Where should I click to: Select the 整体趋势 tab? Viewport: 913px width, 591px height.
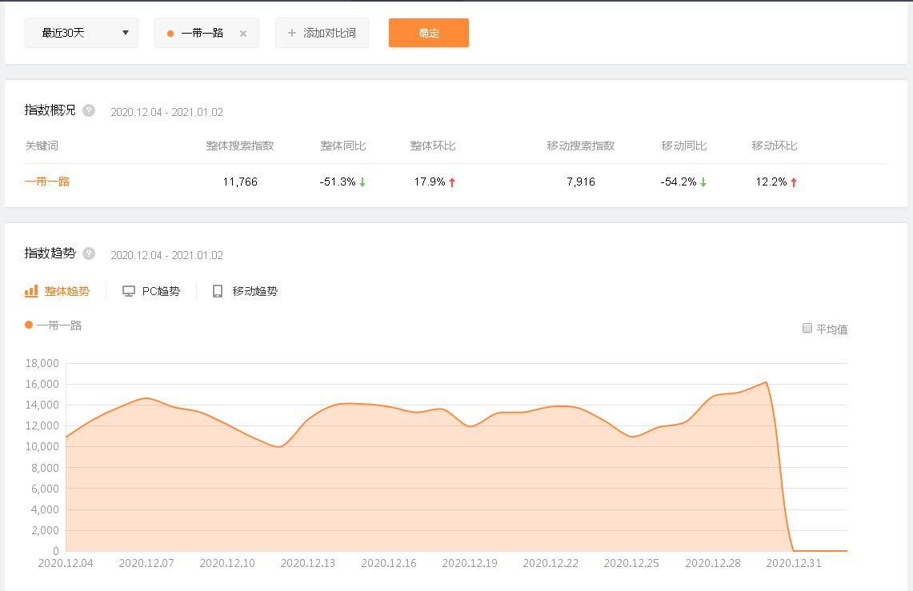pyautogui.click(x=66, y=291)
